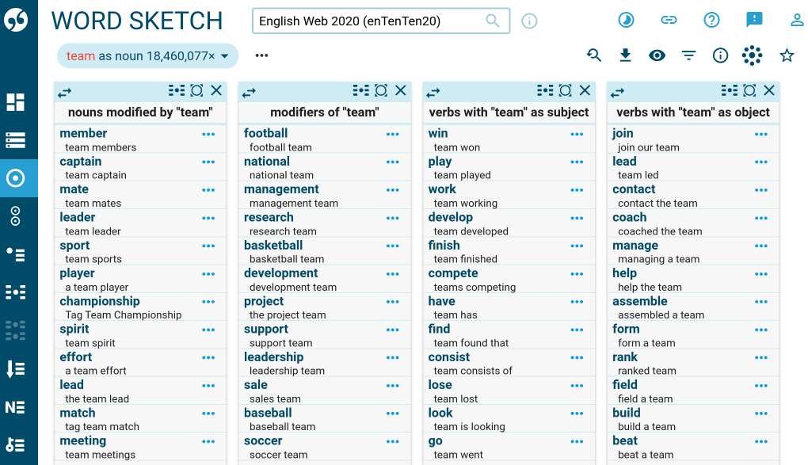Open the ellipsis menu for 'join'
The image size is (808, 465).
coord(761,134)
